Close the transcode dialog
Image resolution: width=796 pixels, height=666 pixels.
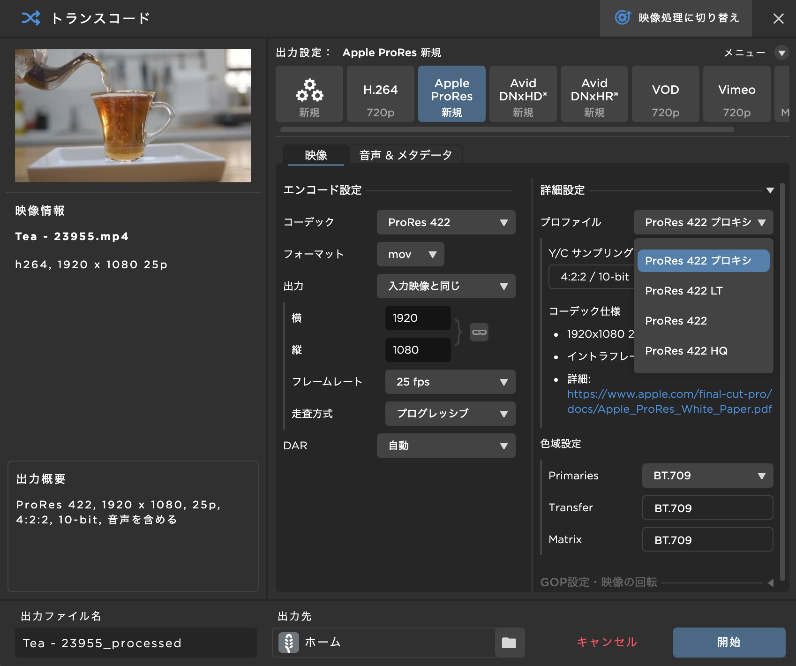(779, 18)
